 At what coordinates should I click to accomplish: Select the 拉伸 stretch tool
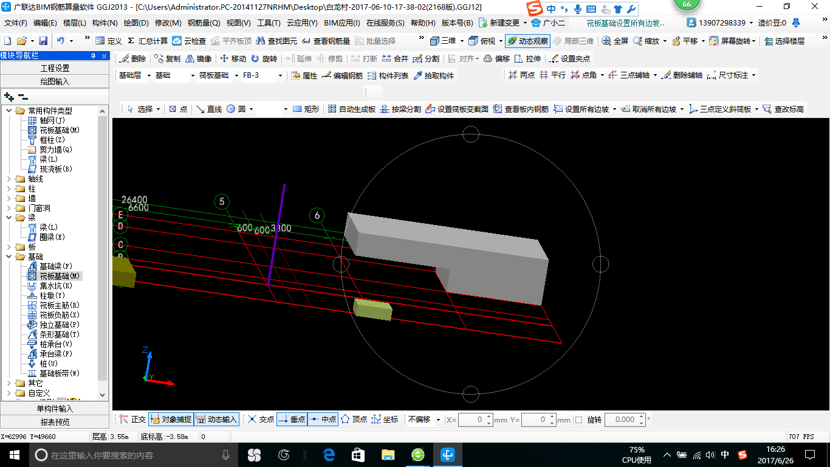point(527,58)
